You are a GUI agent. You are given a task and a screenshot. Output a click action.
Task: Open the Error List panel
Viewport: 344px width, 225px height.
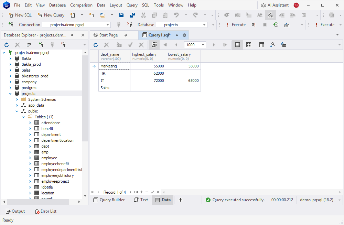(46, 211)
